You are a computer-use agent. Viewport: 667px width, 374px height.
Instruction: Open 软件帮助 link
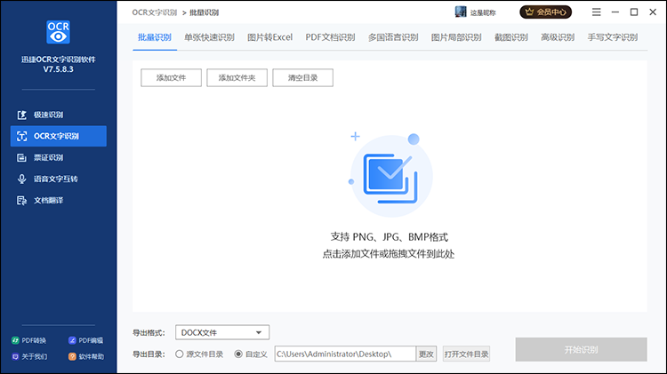point(86,356)
